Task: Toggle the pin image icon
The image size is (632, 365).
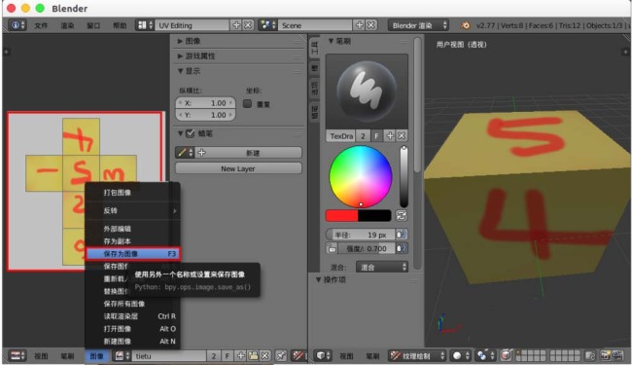Action: tap(281, 355)
